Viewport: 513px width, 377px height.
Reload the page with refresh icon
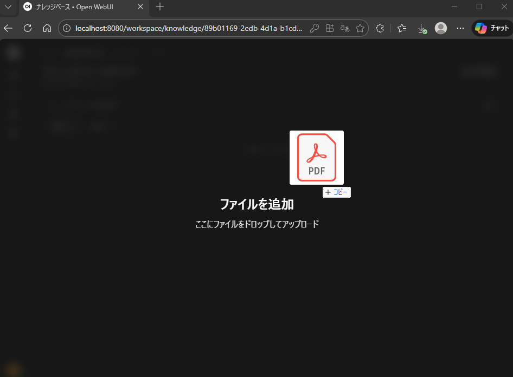28,28
